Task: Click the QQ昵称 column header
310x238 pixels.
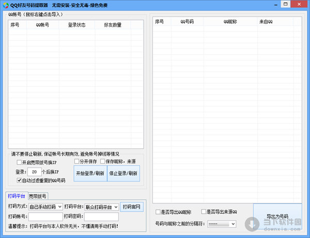Action: [x=230, y=22]
